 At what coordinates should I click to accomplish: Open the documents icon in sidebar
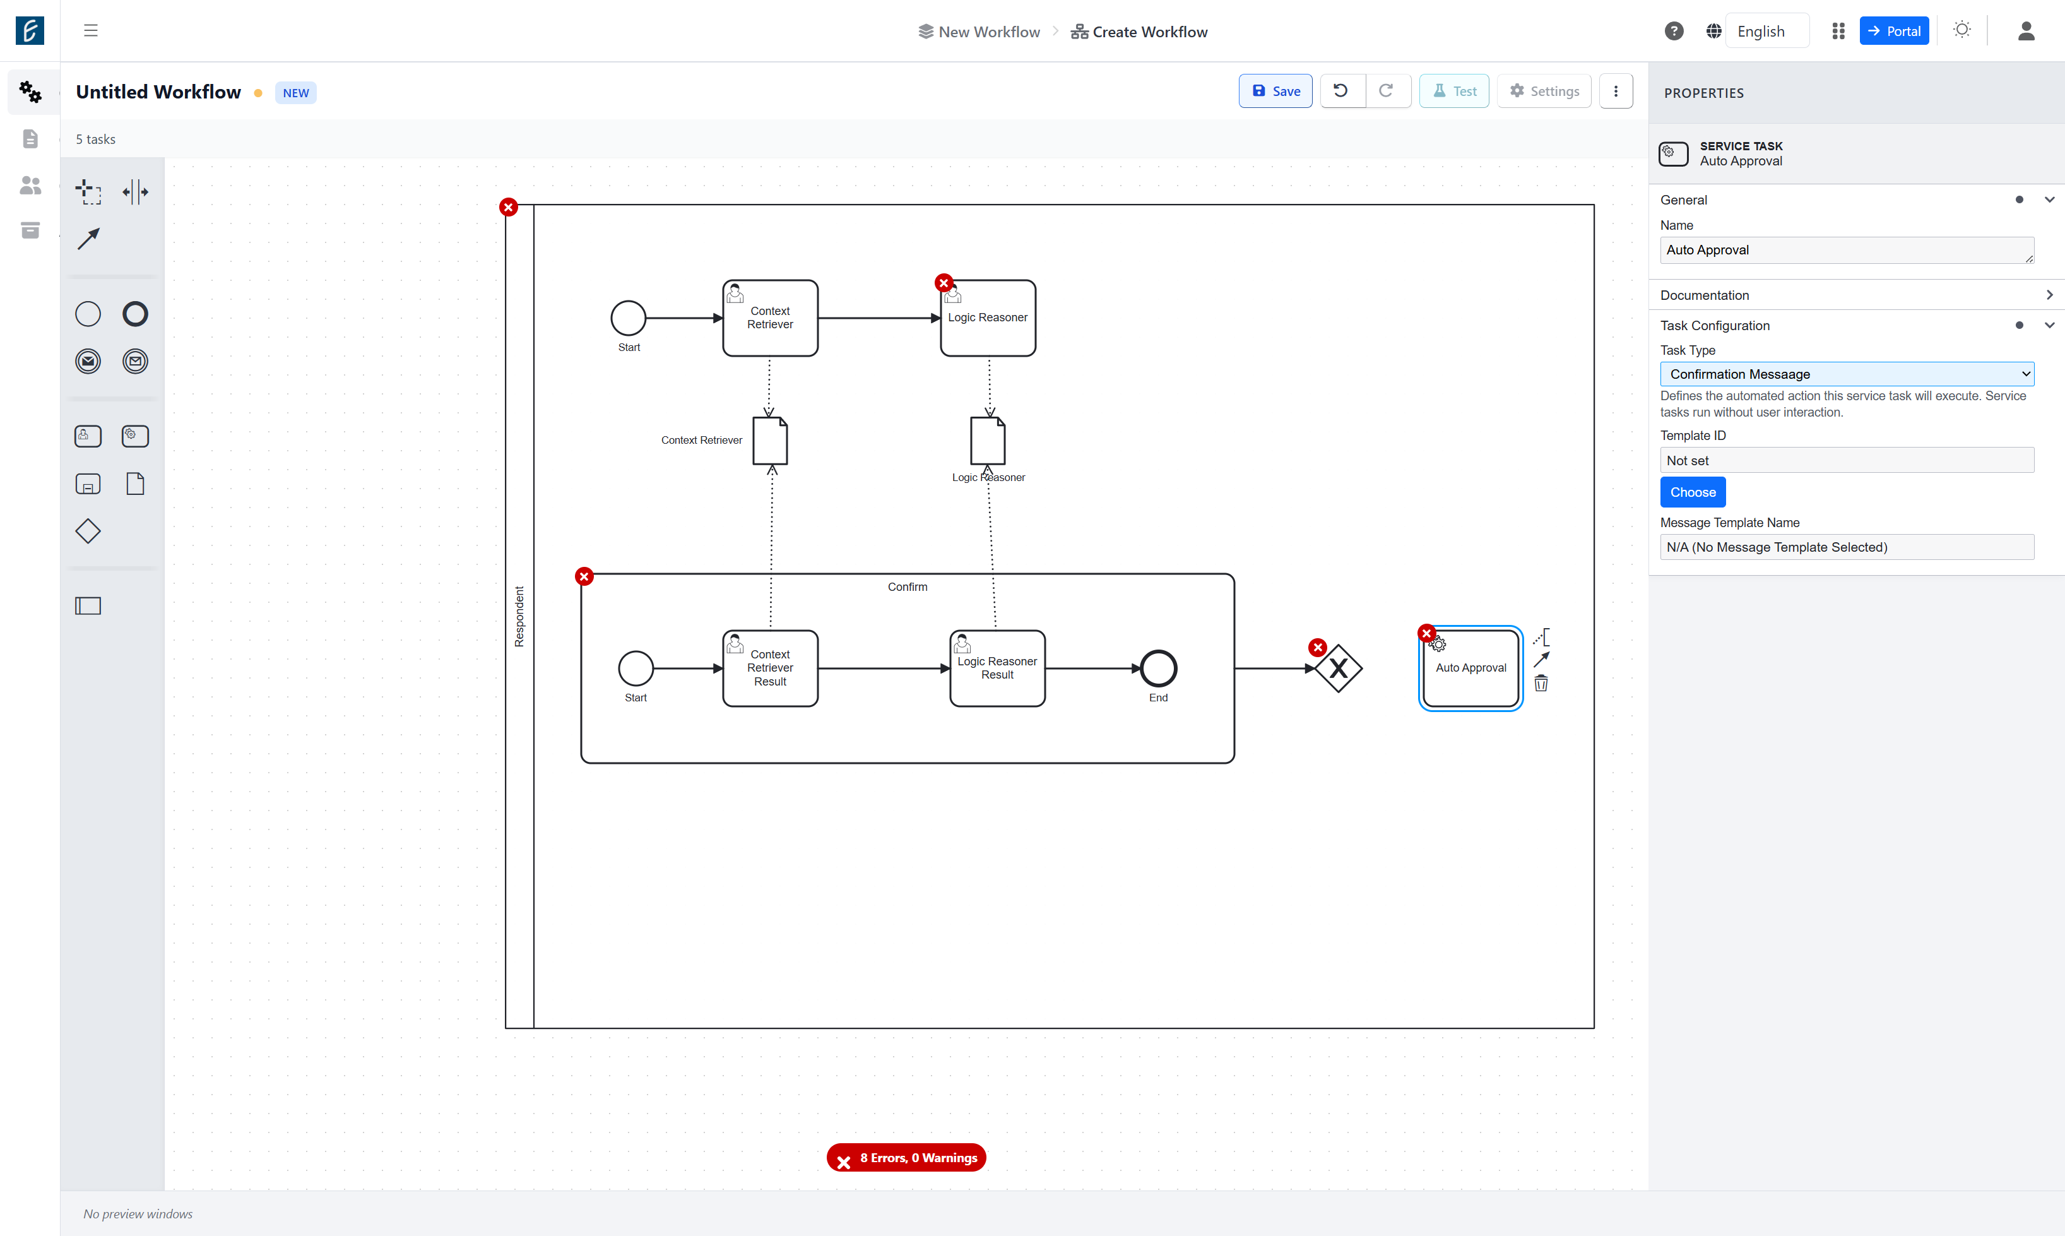click(31, 138)
